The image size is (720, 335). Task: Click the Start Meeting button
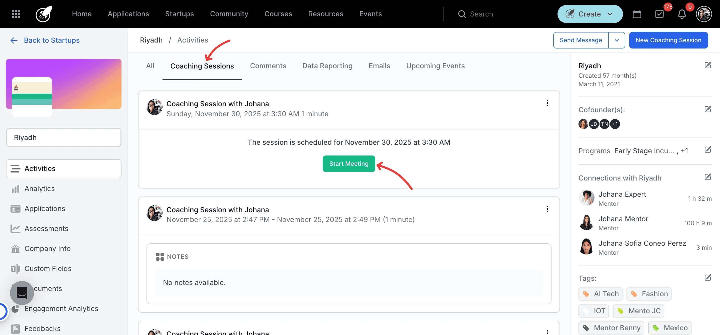(349, 164)
